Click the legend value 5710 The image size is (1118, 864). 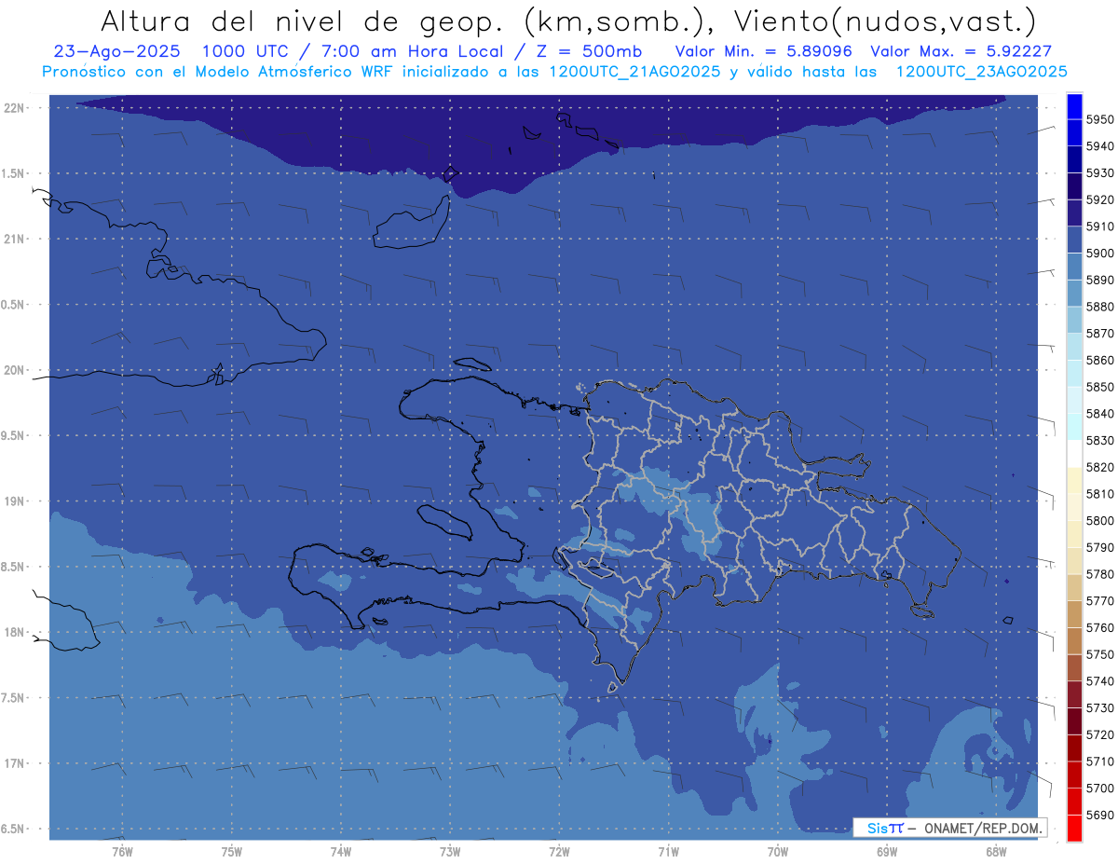pyautogui.click(x=1099, y=761)
